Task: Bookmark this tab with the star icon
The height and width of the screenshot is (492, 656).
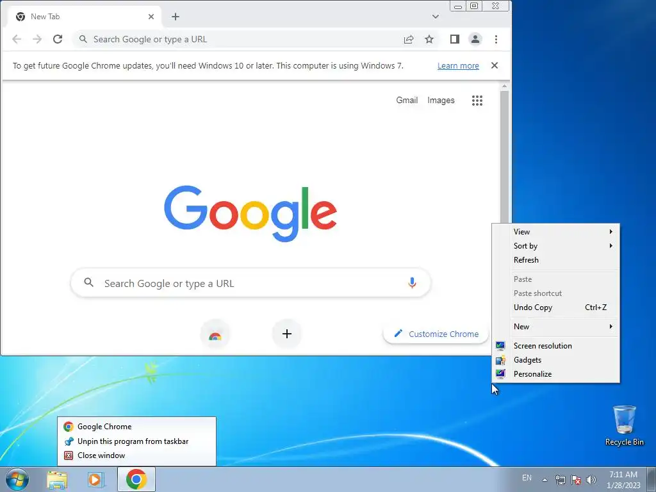Action: (x=429, y=39)
